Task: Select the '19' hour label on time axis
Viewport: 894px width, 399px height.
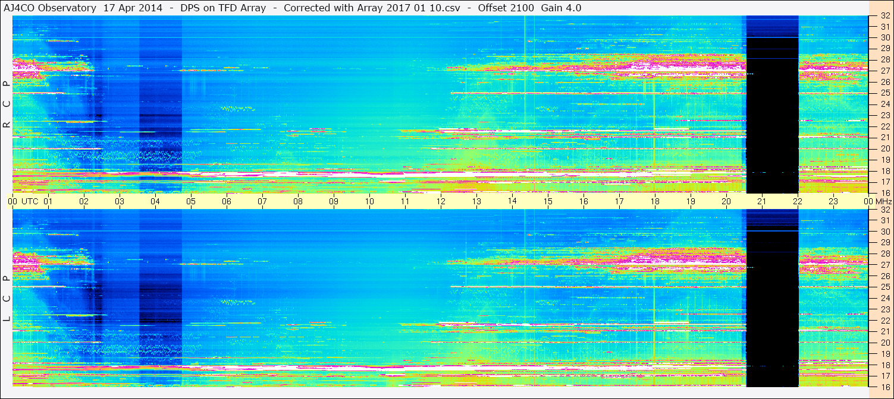Action: click(691, 201)
